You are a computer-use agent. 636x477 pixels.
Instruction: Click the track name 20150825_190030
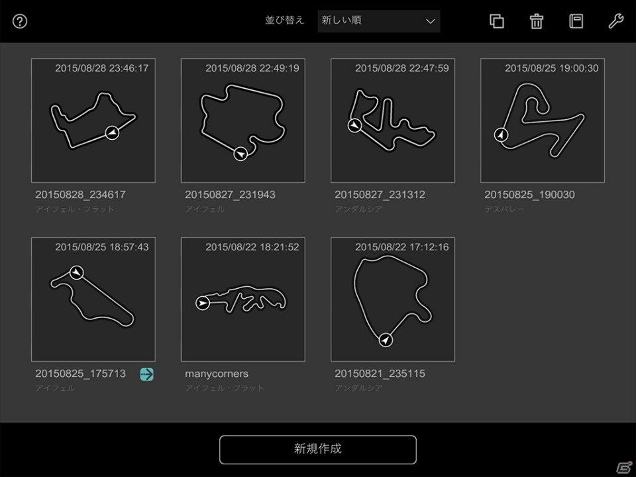coord(529,195)
